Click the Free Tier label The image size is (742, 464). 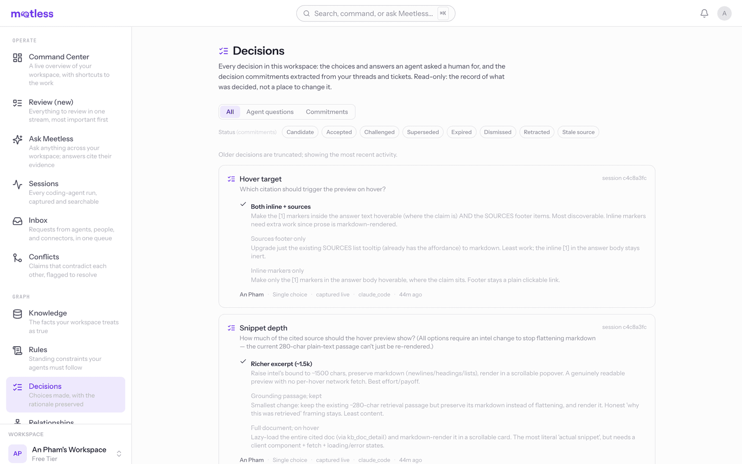tap(45, 459)
